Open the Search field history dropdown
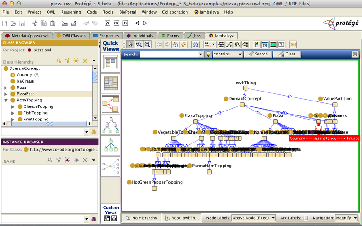The width and height of the screenshot is (362, 226). [200, 54]
